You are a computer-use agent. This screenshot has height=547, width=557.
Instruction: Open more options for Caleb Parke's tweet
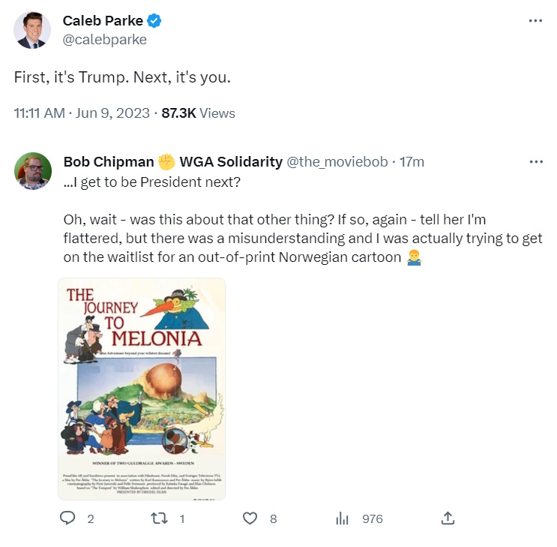click(535, 21)
